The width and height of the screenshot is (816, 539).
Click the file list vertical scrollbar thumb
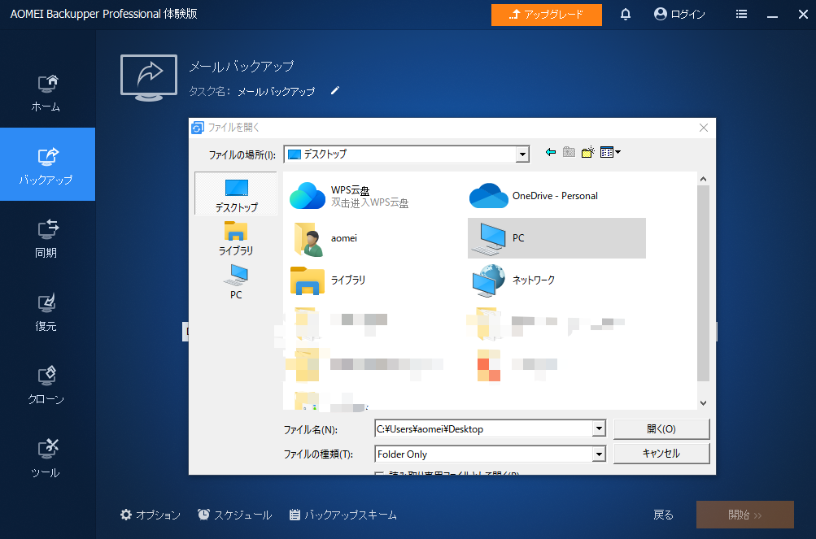(x=703, y=283)
